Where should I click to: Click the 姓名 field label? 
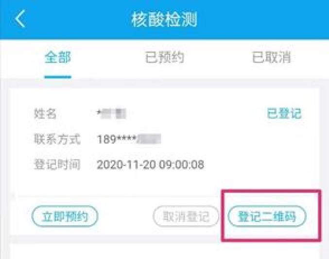coord(45,113)
